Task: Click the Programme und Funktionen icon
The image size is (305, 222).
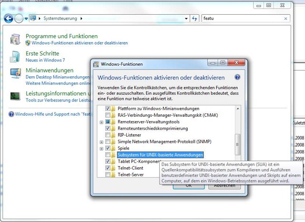Action: click(x=15, y=39)
